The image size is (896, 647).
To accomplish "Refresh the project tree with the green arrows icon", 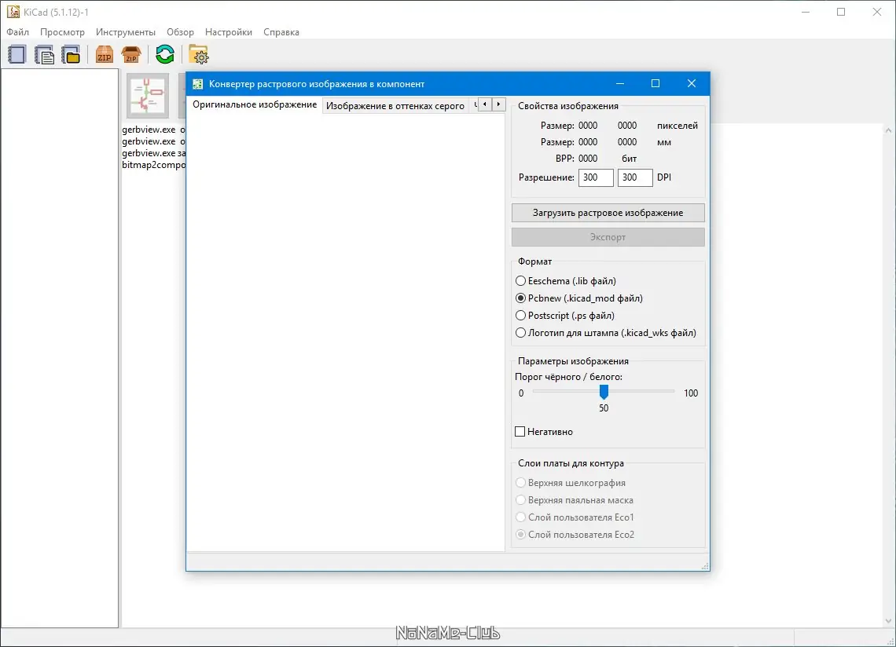I will 165,55.
